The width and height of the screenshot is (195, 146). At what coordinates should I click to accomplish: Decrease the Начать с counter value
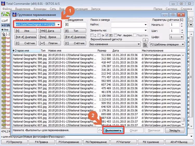point(182,26)
